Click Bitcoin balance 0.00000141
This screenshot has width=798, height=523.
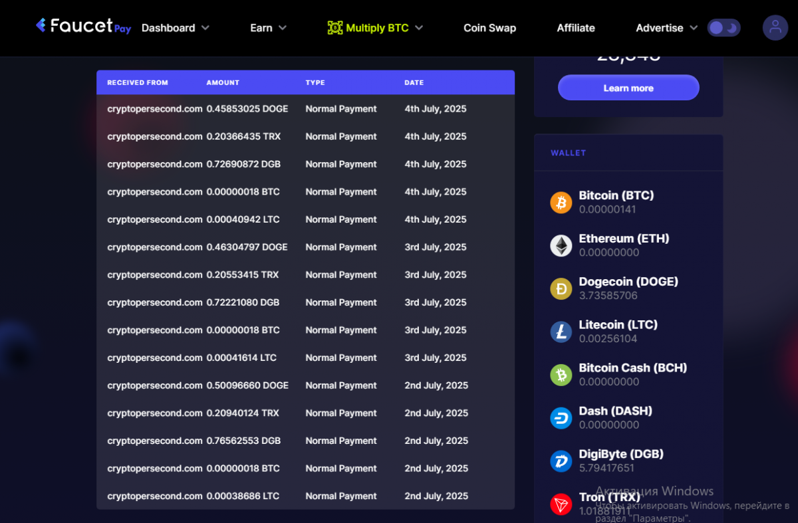[x=607, y=209]
